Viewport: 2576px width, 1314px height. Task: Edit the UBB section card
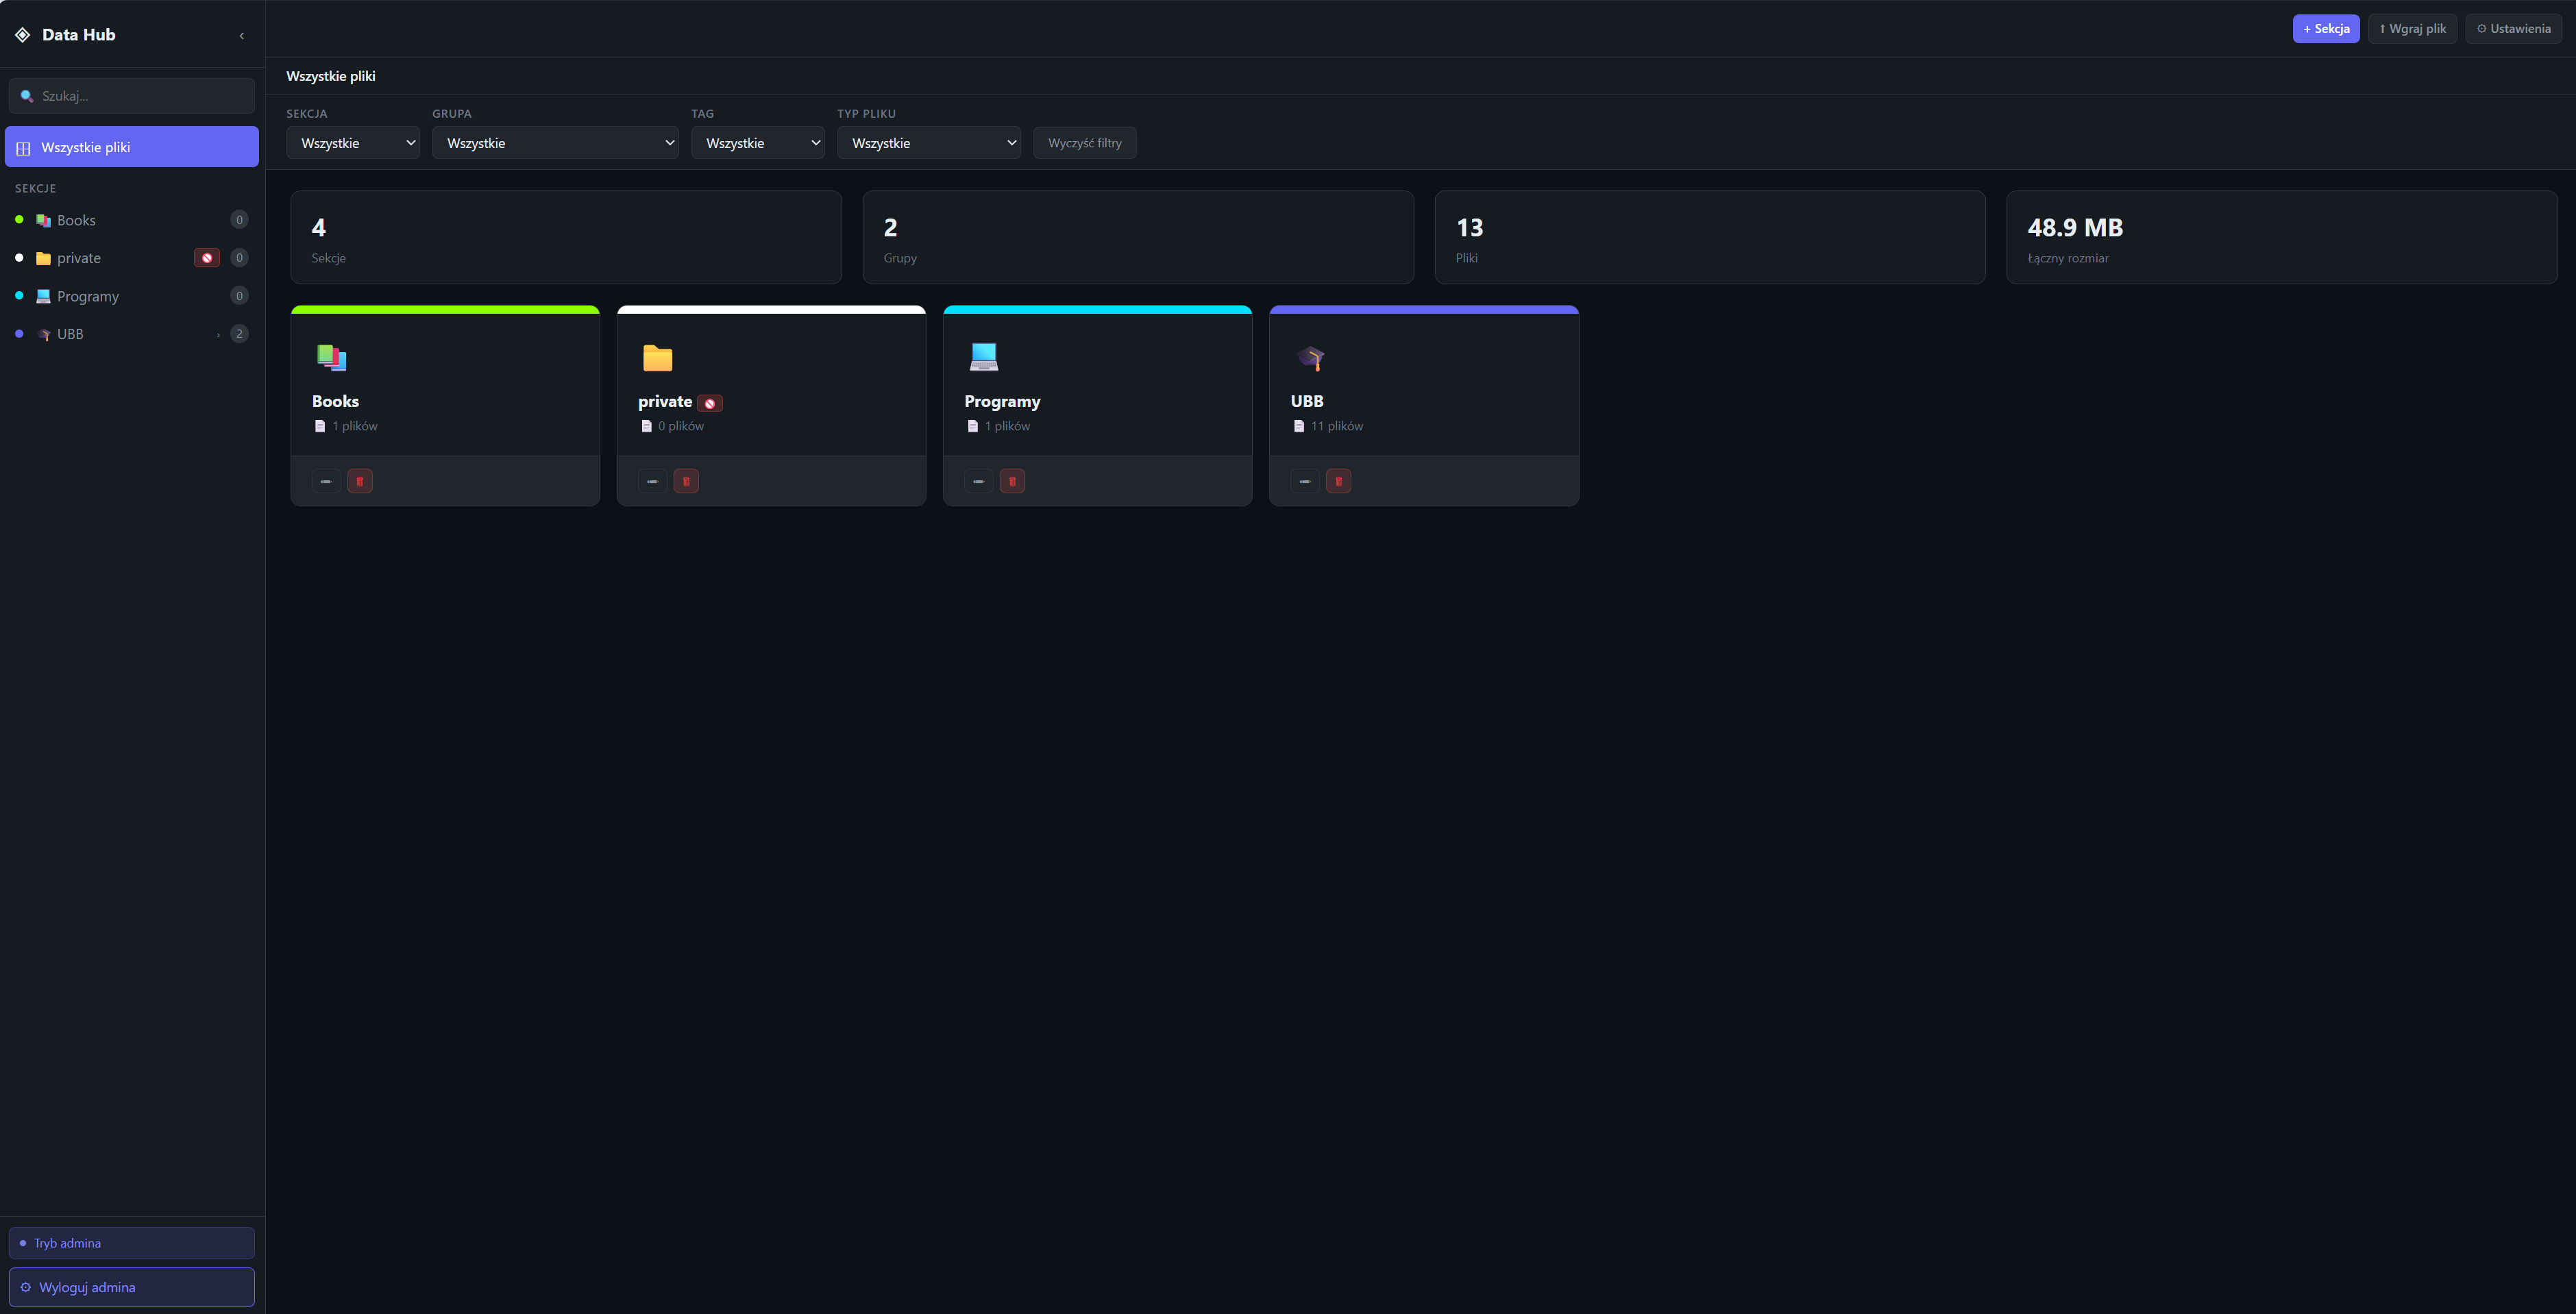click(1305, 481)
